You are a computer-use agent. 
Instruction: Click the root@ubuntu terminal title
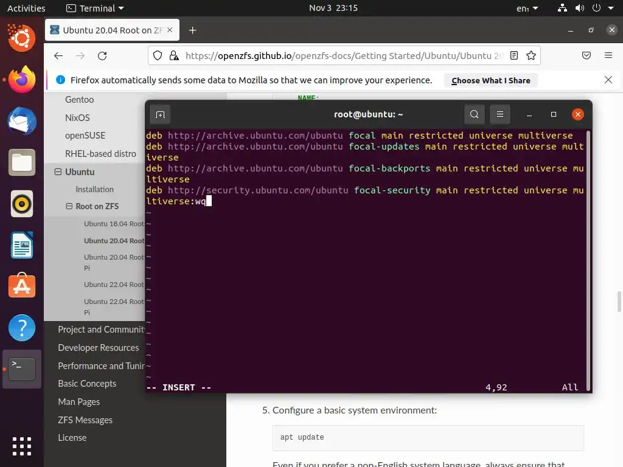tap(368, 114)
